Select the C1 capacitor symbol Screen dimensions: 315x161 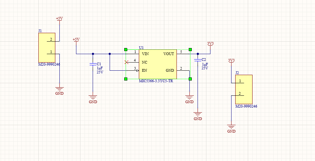[x=93, y=64]
